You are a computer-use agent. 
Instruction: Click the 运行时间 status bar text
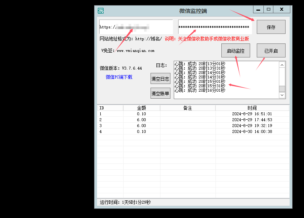[x=125, y=202]
